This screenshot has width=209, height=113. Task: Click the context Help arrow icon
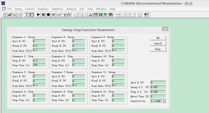click(146, 15)
